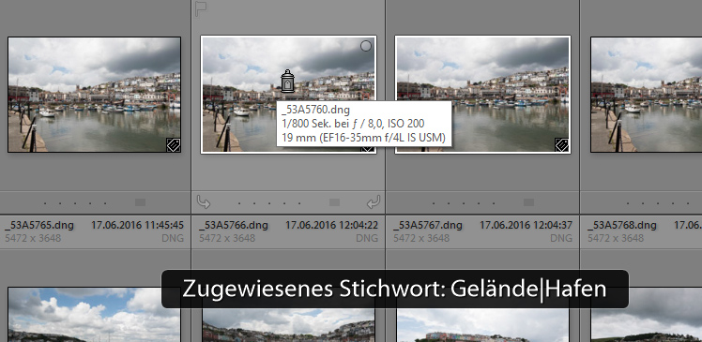Select the third harbor thumbnail in top row

click(x=482, y=95)
